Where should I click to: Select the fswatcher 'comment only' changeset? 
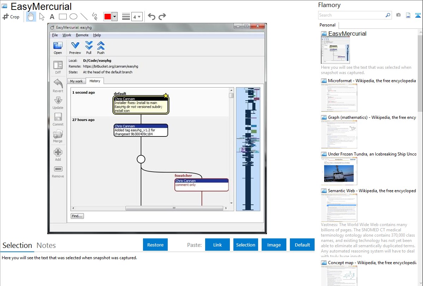202,185
